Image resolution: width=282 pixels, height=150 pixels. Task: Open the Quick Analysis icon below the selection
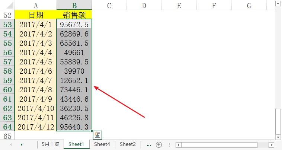pos(97,135)
